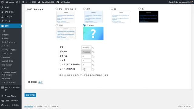
Task: Open the 表示設定 submenu item
Action: pos(5,38)
